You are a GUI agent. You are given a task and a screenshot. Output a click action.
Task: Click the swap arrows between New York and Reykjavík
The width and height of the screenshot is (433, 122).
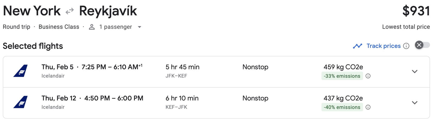(70, 11)
